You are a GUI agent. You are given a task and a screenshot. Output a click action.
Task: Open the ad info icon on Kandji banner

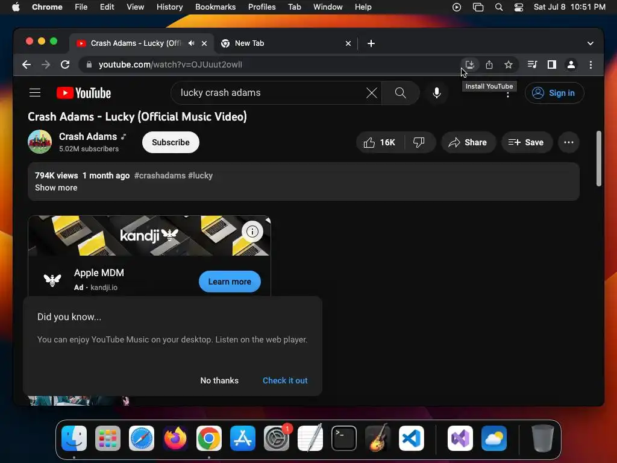(252, 231)
